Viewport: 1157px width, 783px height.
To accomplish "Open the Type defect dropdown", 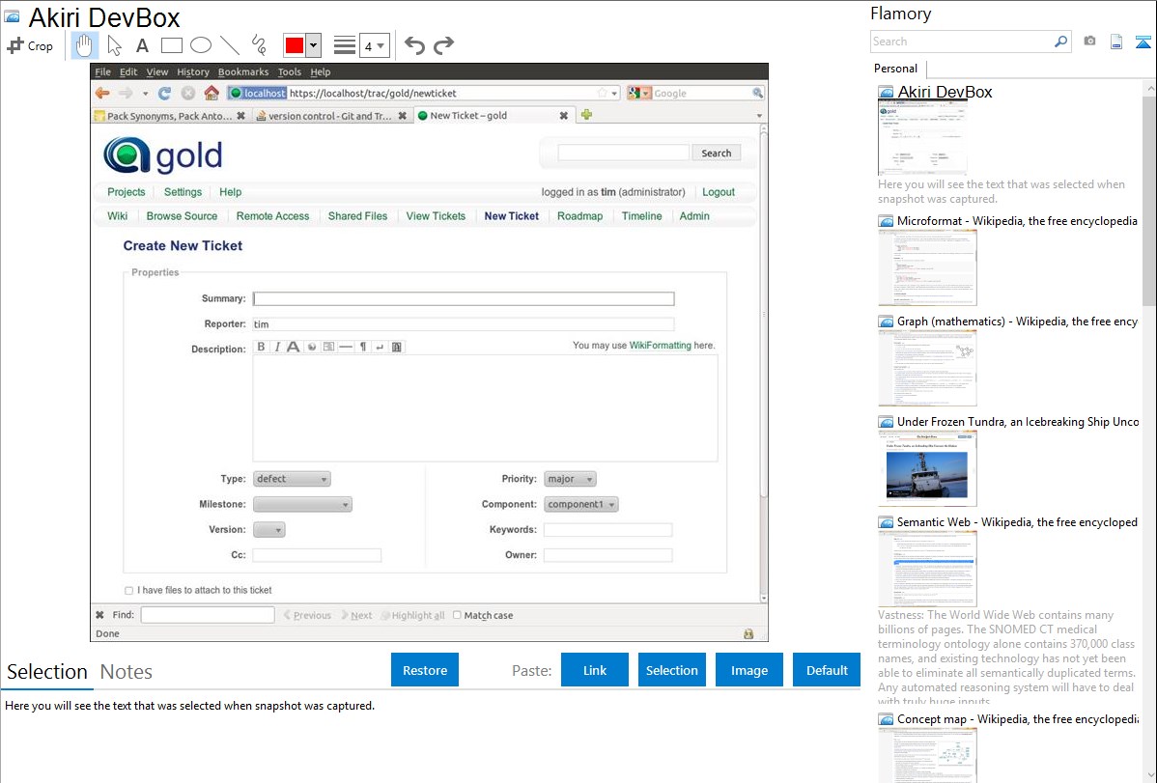I will coord(292,479).
